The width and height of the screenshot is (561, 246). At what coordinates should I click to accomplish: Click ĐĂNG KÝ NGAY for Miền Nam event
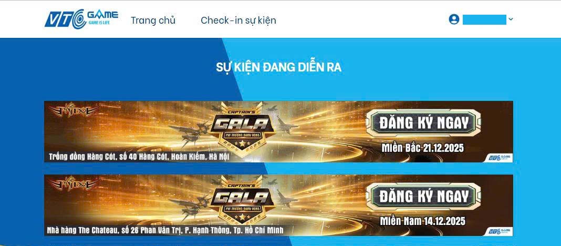pos(423,197)
